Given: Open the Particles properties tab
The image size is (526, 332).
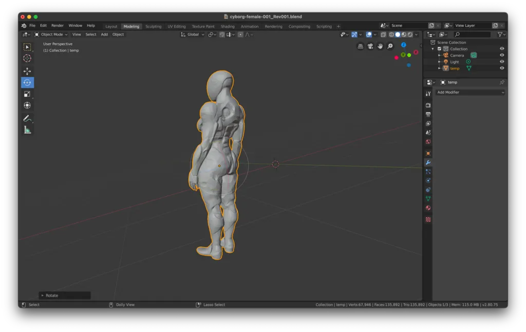Looking at the screenshot, I should tap(428, 172).
